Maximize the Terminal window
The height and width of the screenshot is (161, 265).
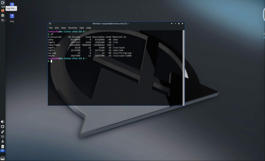179,23
